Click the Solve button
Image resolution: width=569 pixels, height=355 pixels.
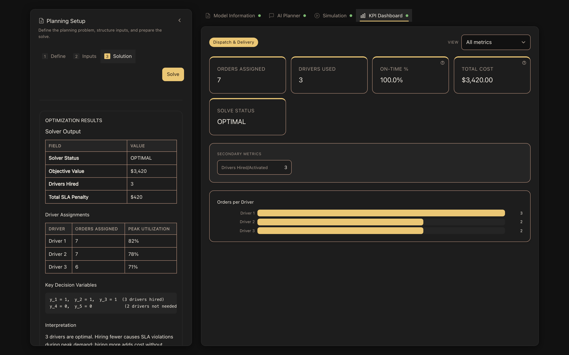pyautogui.click(x=173, y=74)
